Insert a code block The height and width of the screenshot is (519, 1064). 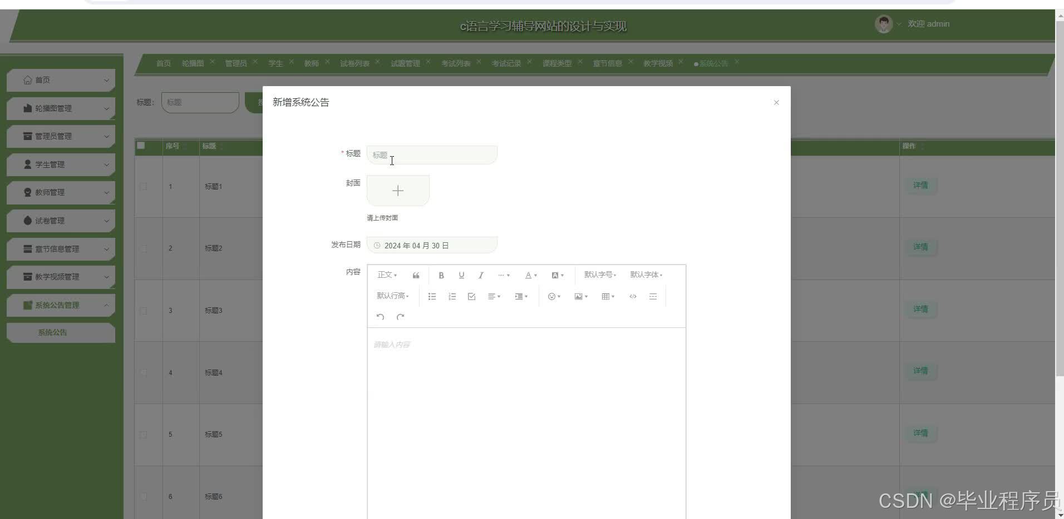633,296
